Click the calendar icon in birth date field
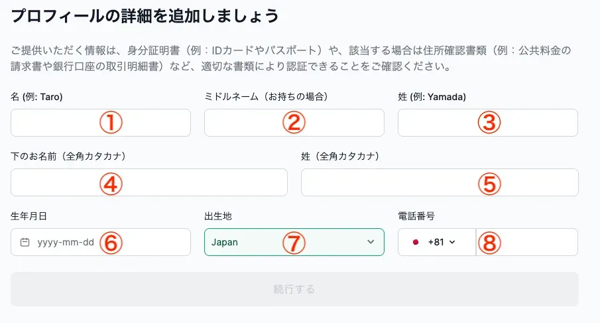 (25, 242)
